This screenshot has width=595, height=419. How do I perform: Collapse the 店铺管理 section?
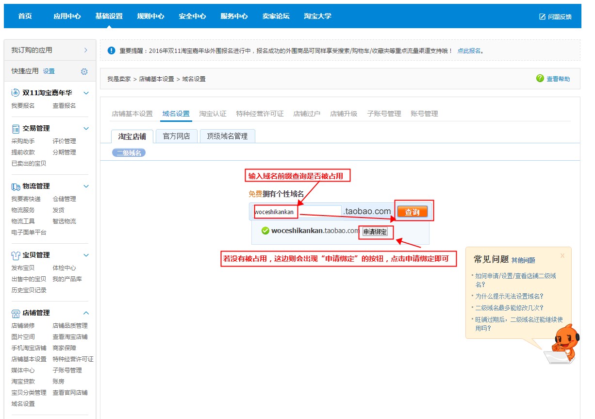(x=86, y=313)
